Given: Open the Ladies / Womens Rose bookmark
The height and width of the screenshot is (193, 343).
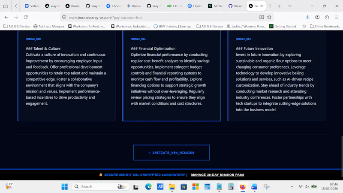Looking at the screenshot, I should coord(246,26).
